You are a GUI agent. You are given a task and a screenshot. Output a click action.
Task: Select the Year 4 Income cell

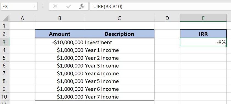coord(119,73)
